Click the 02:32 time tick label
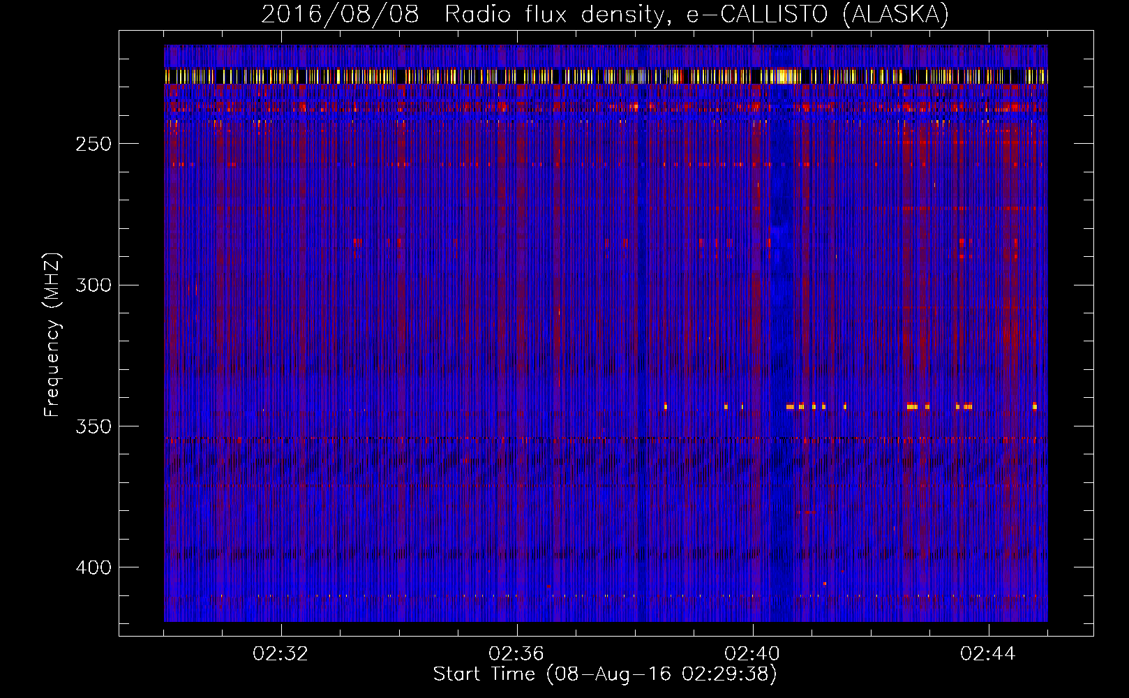 pos(281,654)
